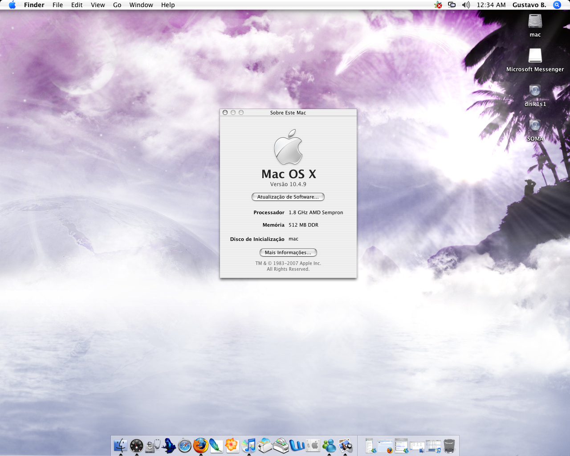Click the blue feather quill Dock icon
Image resolution: width=570 pixels, height=456 pixels.
[216, 445]
